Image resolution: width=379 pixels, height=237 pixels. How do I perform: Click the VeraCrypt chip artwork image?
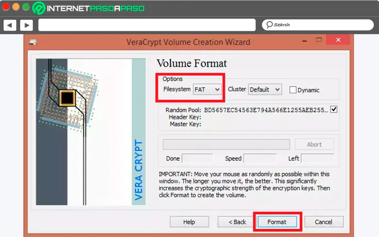point(91,132)
